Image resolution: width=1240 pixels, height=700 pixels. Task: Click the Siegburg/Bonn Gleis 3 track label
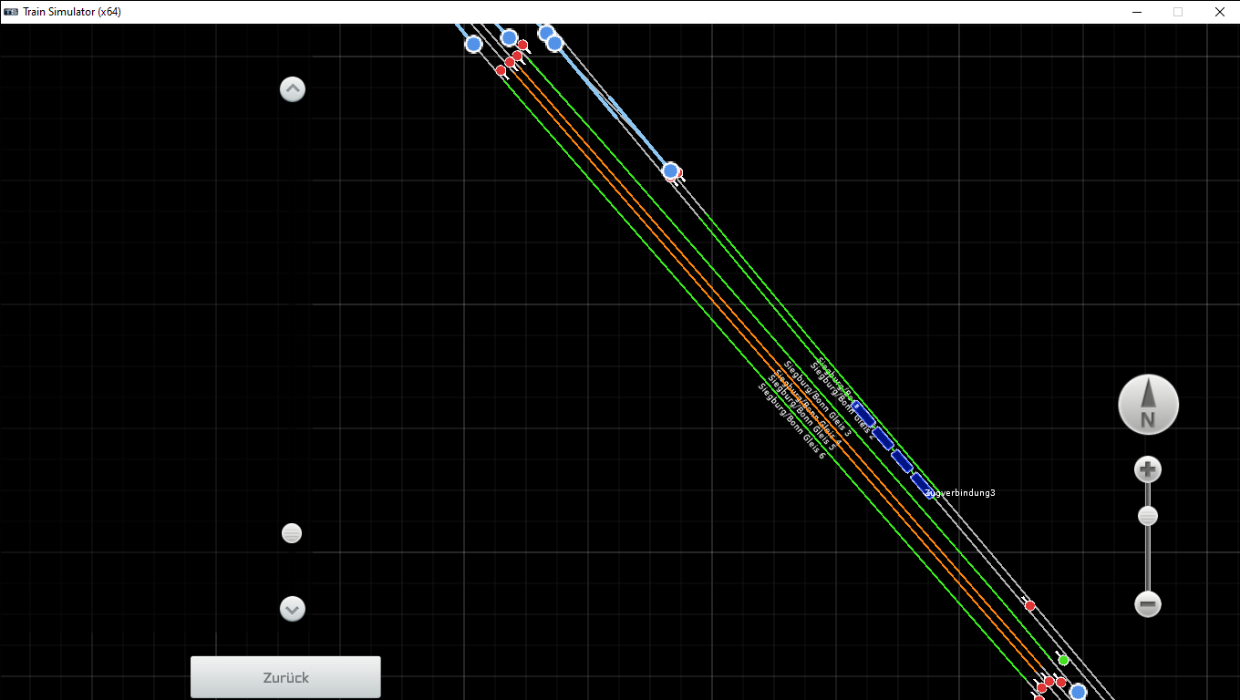818,399
